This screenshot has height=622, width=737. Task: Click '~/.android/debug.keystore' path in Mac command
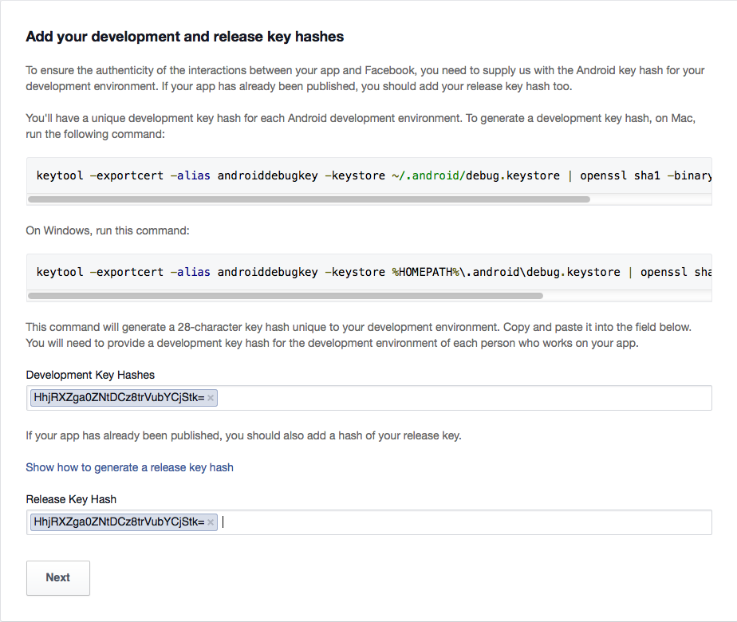[x=475, y=175]
